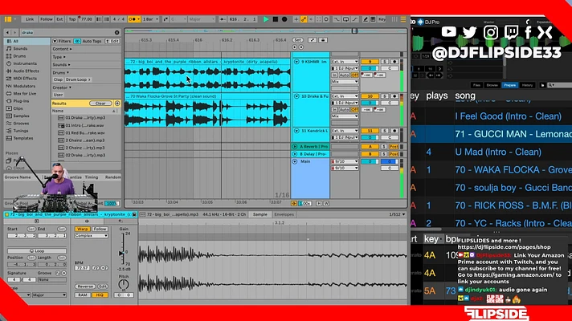Toggle the Link button in the toolbar
572x321 pixels.
(x=30, y=19)
